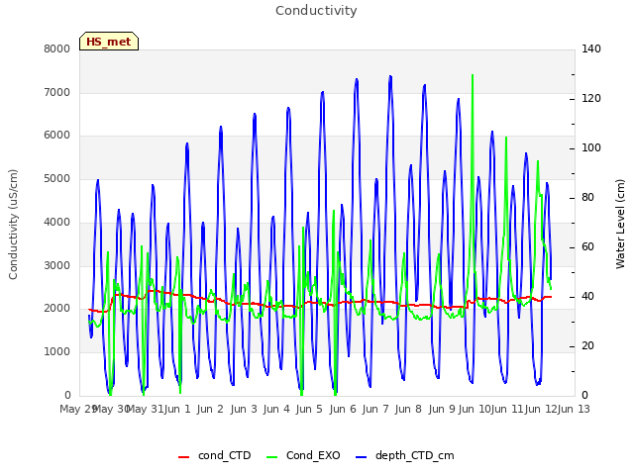Click the 60 right axis tick label

pos(587,246)
